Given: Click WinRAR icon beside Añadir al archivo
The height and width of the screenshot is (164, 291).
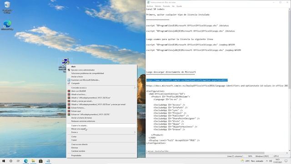Looking at the screenshot, I should click(x=69, y=94).
